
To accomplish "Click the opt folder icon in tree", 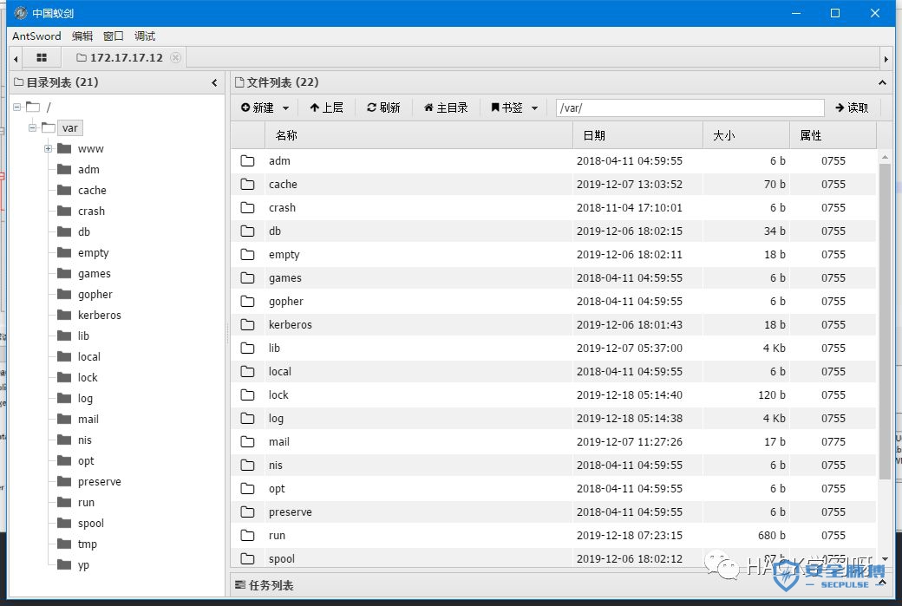I will (64, 460).
